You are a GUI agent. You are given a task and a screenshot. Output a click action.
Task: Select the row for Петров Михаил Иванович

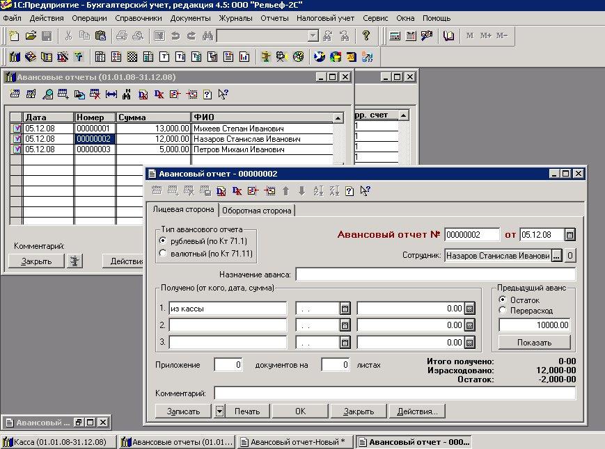172,149
